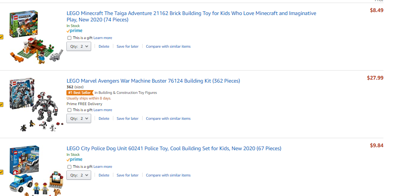Delete the Police Dog Unit from cart
Screen dimensions: 397x196
click(x=104, y=175)
